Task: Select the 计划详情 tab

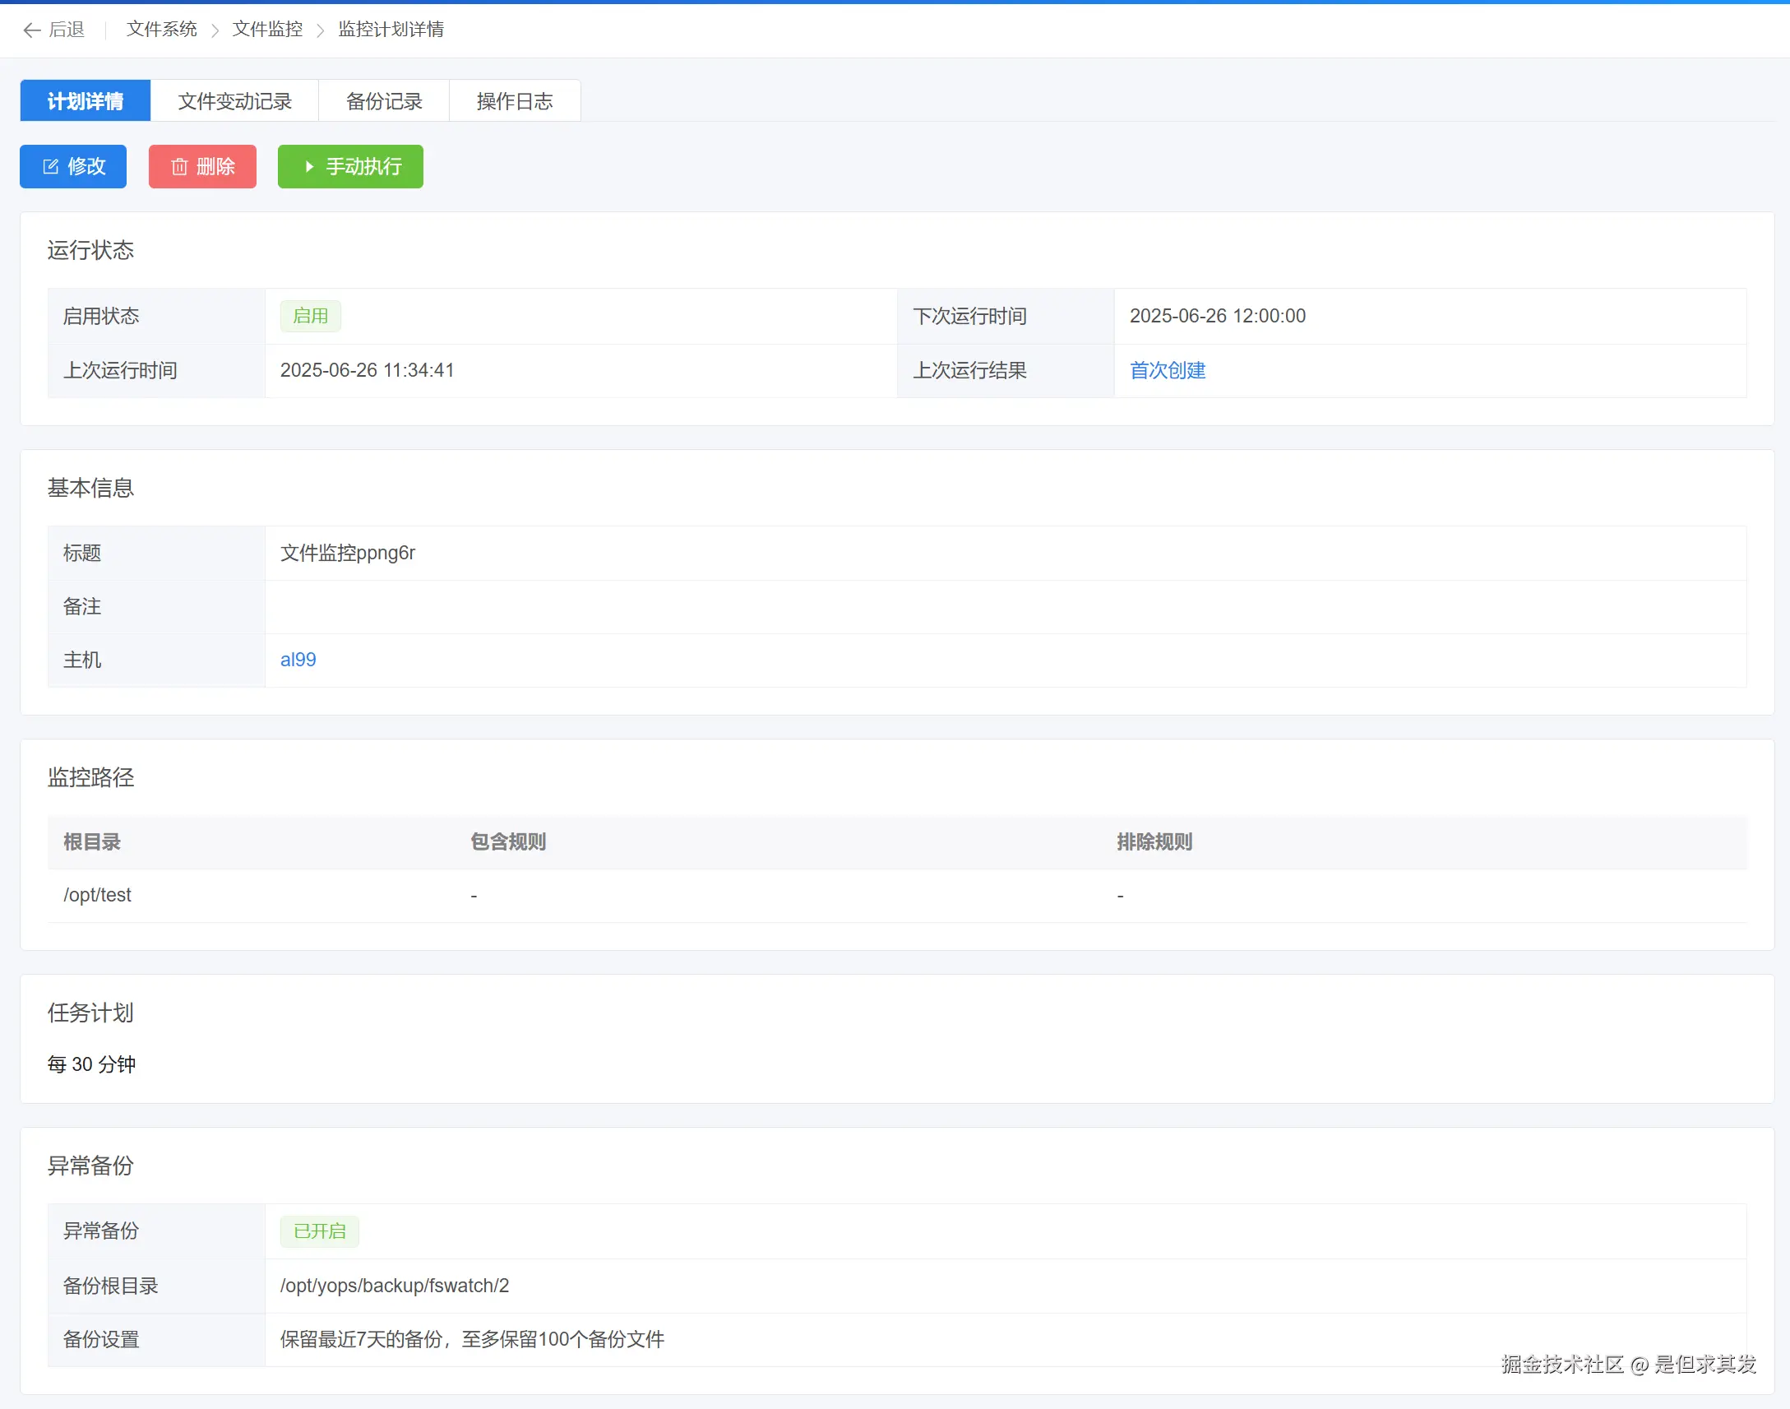Action: [85, 101]
